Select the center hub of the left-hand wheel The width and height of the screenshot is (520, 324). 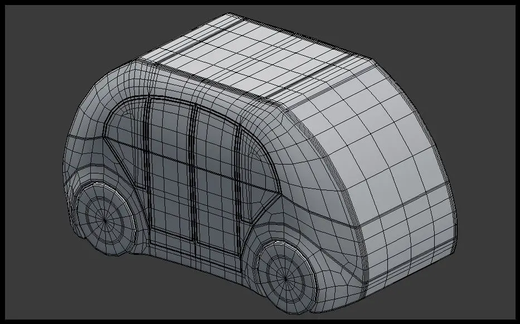click(x=105, y=219)
